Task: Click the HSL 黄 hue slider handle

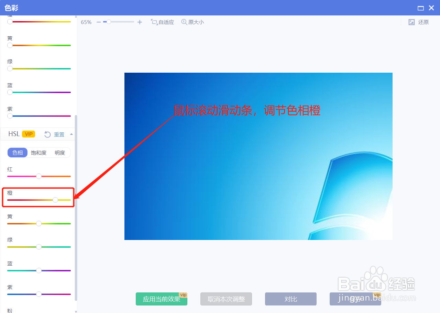Action: (39, 224)
